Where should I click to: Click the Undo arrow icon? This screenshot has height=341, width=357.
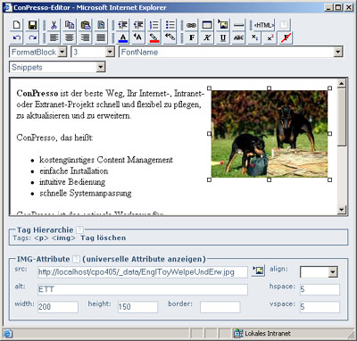tap(17, 37)
